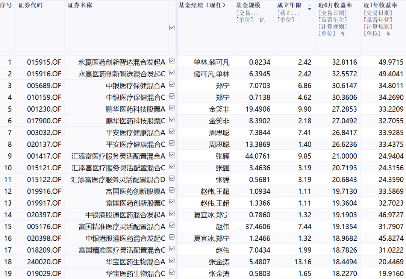Click manager 张韡 in row 9
This screenshot has height=279, width=406.
pyautogui.click(x=223, y=156)
